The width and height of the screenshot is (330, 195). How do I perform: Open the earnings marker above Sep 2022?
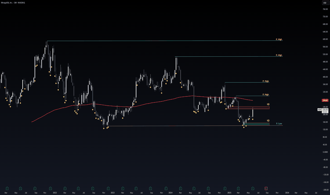coord(93,189)
